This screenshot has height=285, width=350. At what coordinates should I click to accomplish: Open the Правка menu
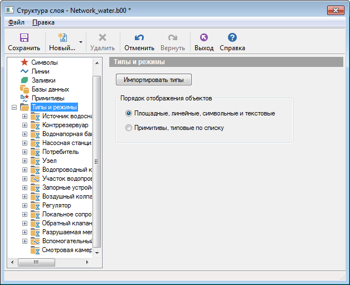tap(43, 22)
